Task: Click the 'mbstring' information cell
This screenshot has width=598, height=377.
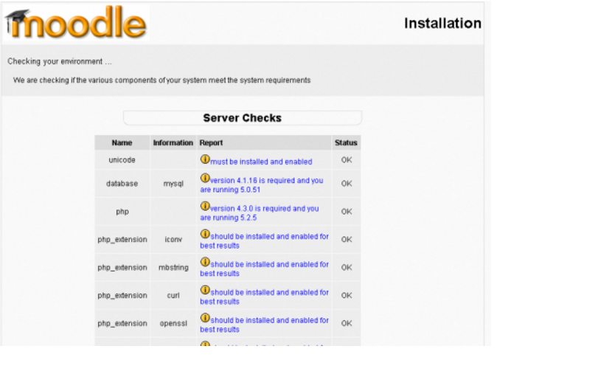Action: (173, 268)
